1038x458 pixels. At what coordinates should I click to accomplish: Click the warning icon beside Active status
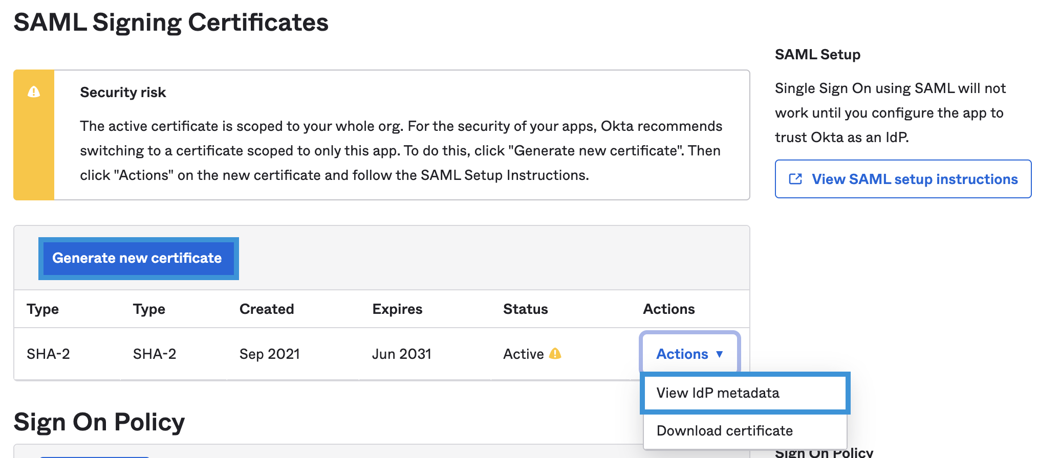tap(555, 353)
